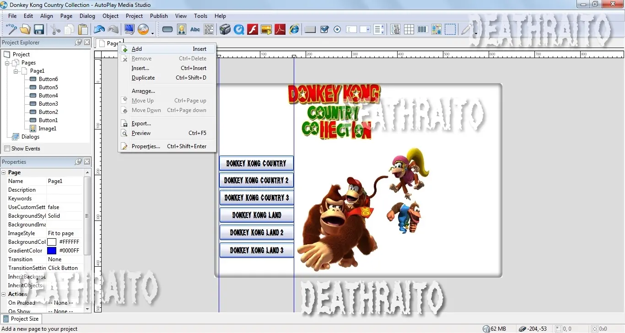Click the Cut scissors icon in toolbar

[55, 30]
